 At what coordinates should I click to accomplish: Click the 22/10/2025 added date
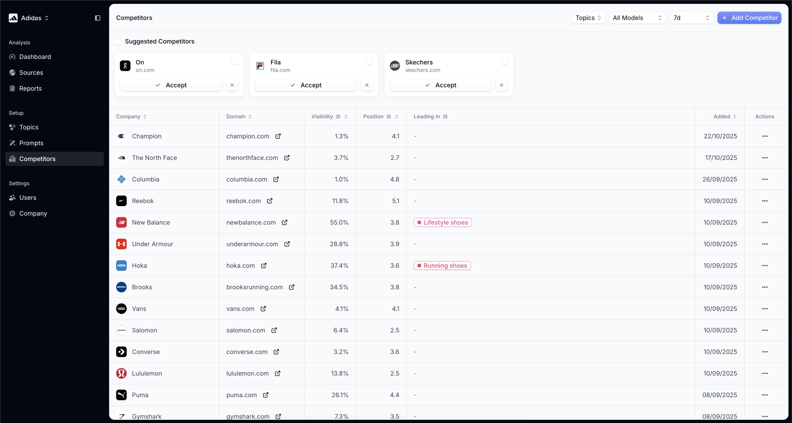pos(720,136)
